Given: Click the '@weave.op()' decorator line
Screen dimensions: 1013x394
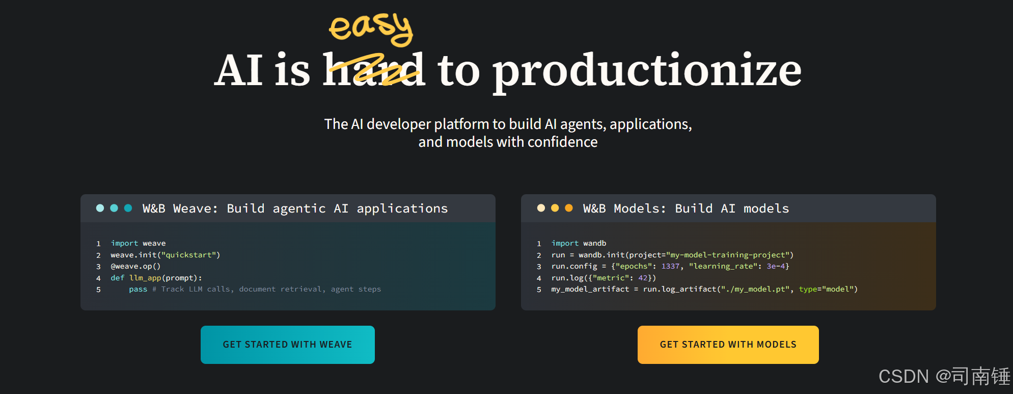Looking at the screenshot, I should pyautogui.click(x=135, y=266).
